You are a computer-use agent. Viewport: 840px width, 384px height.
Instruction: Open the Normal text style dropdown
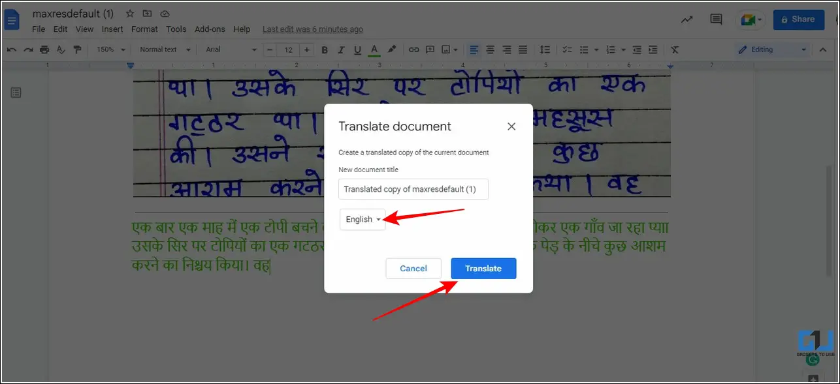(165, 50)
